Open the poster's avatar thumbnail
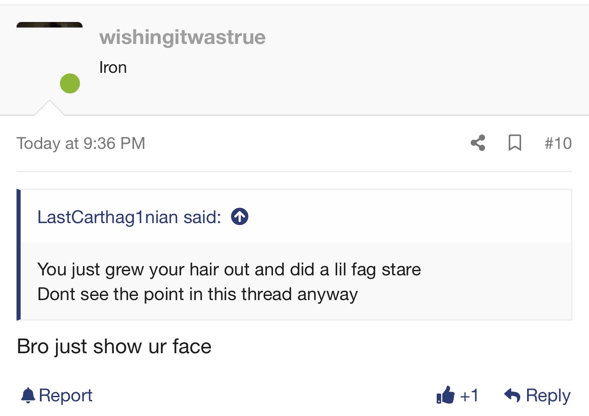589x416 pixels. 50,25
